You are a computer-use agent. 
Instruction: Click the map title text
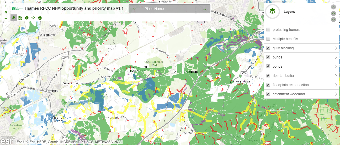click(74, 8)
